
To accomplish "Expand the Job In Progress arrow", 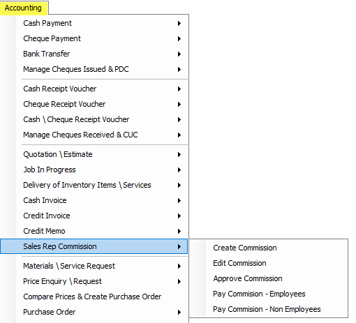I will point(179,170).
